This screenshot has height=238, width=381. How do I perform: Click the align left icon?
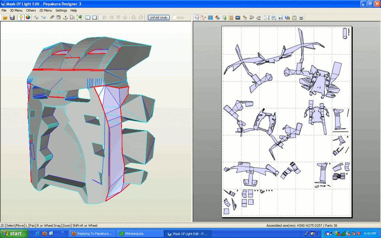pyautogui.click(x=105, y=17)
